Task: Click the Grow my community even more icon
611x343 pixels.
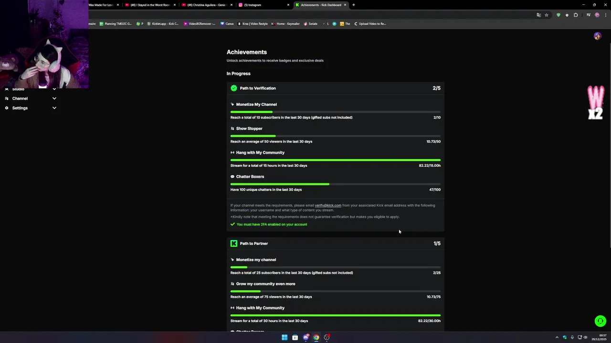Action: point(232,284)
